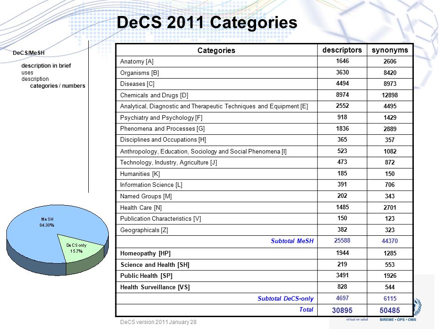Click Psychiatry descriptors value 918

342,117
